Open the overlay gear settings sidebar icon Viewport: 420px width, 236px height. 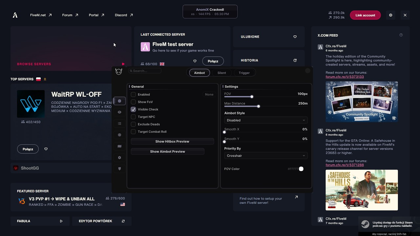[x=119, y=158]
